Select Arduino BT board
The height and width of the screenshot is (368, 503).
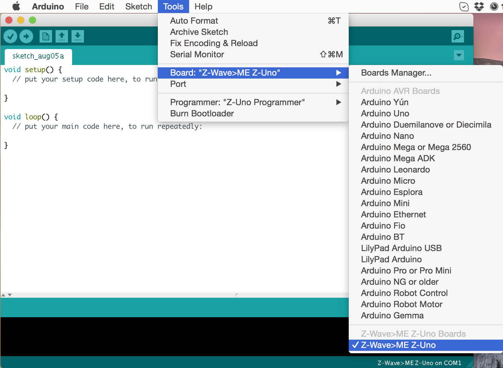(426, 237)
